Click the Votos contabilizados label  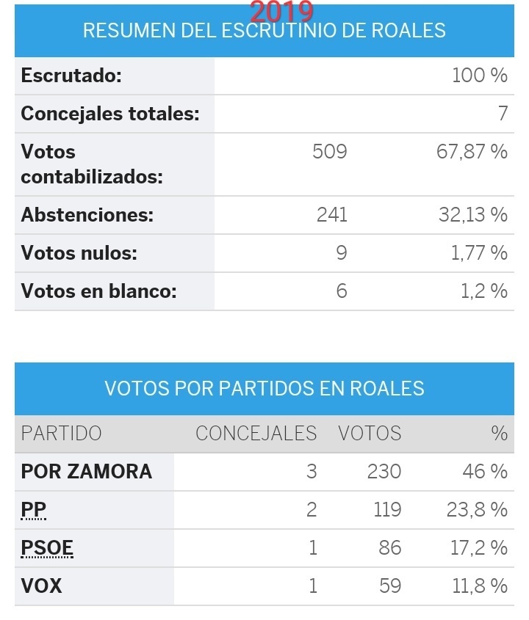[x=92, y=164]
